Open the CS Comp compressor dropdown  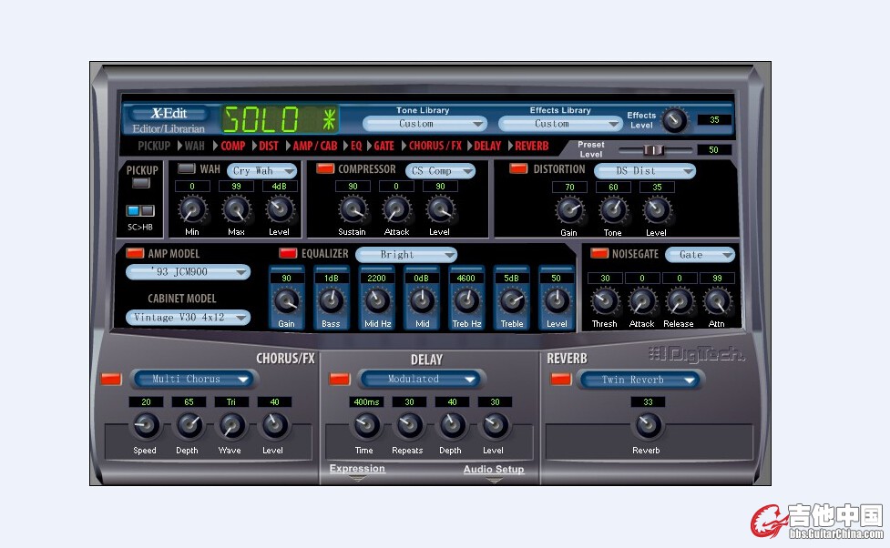click(441, 171)
